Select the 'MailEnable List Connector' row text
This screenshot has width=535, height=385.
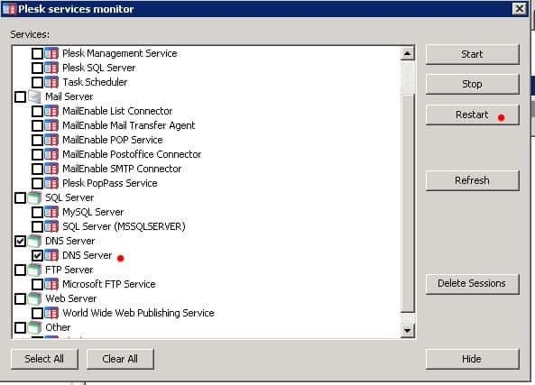(x=117, y=111)
